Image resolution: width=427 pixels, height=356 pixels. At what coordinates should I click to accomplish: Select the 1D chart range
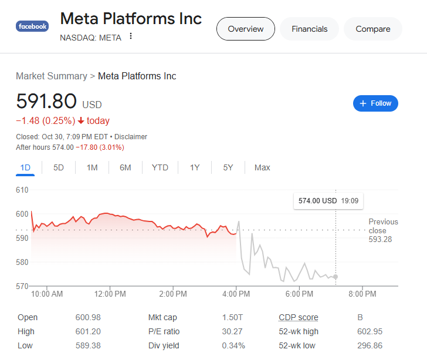click(25, 167)
